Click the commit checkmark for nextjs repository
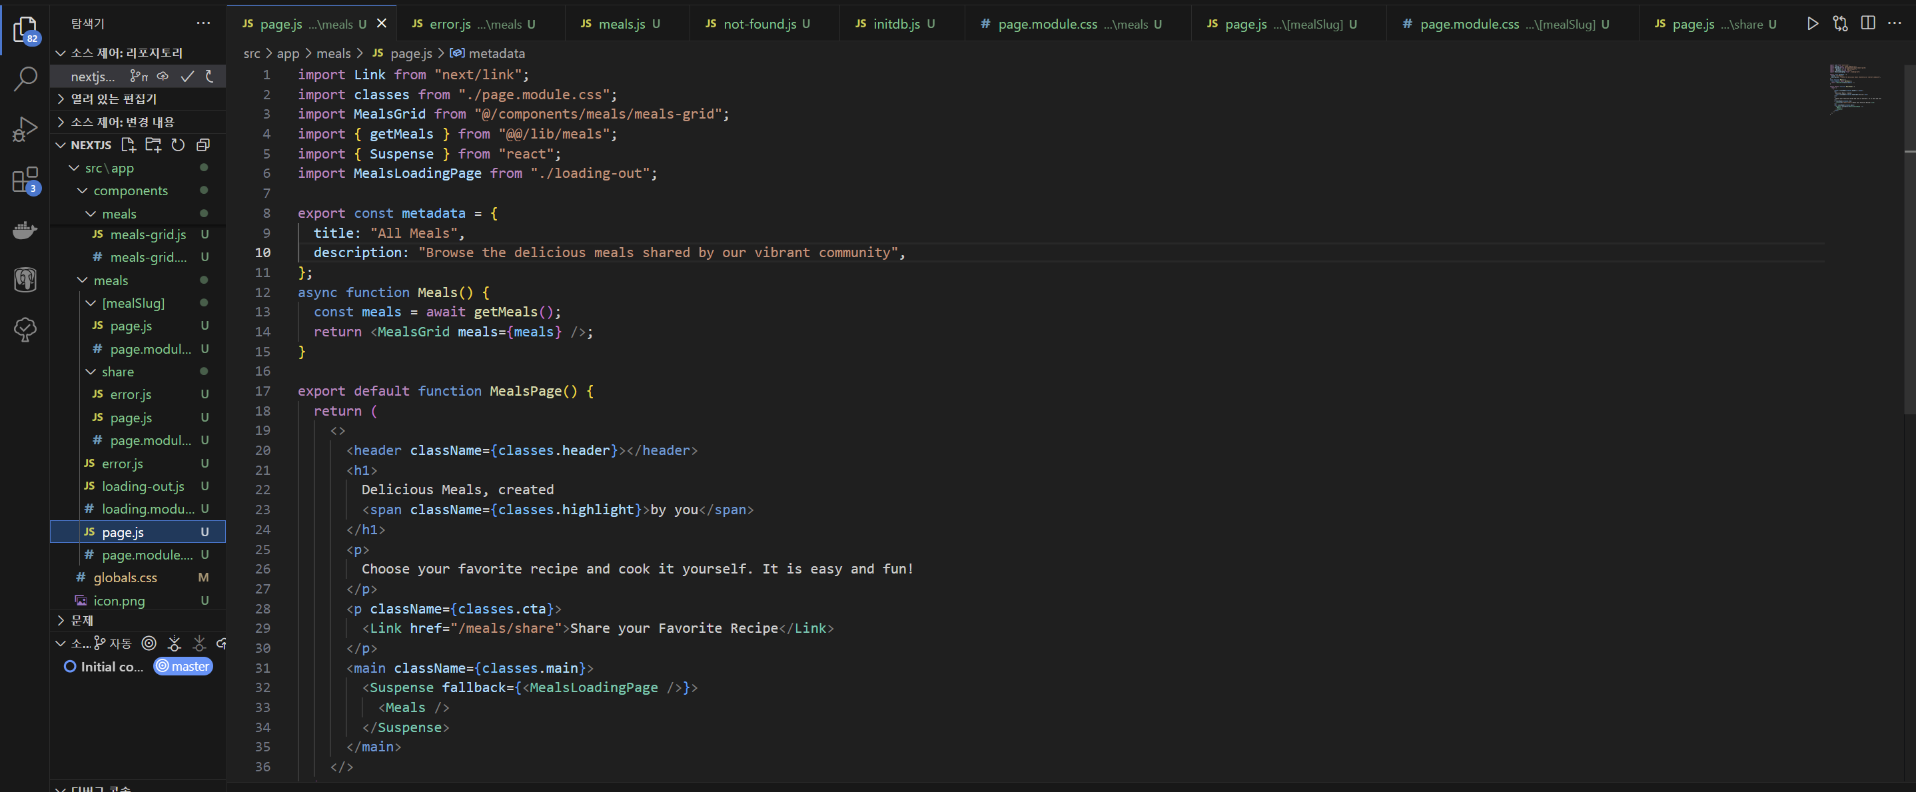Screen dimensions: 1916x792 click(187, 76)
